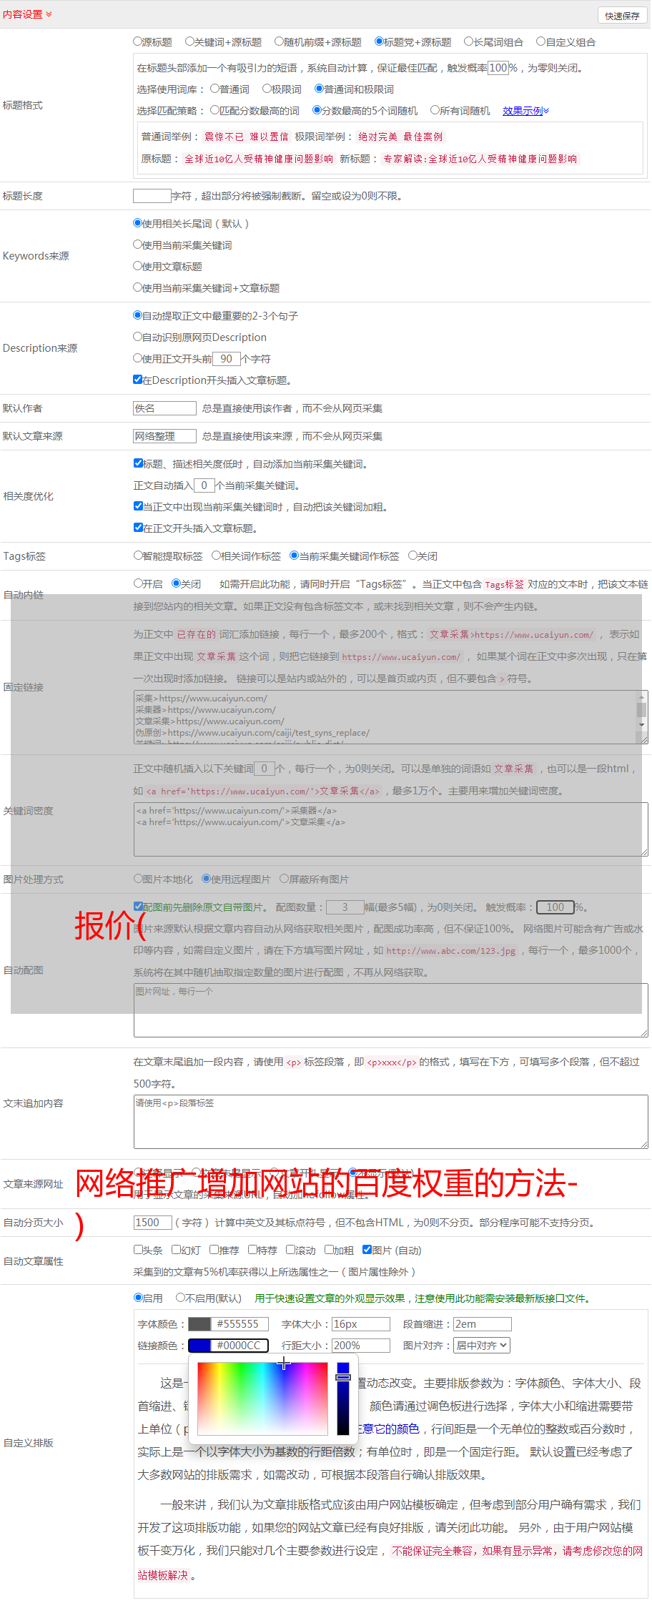The width and height of the screenshot is (652, 1608).
Task: Select 自定义组合 title format
Action: pyautogui.click(x=541, y=41)
